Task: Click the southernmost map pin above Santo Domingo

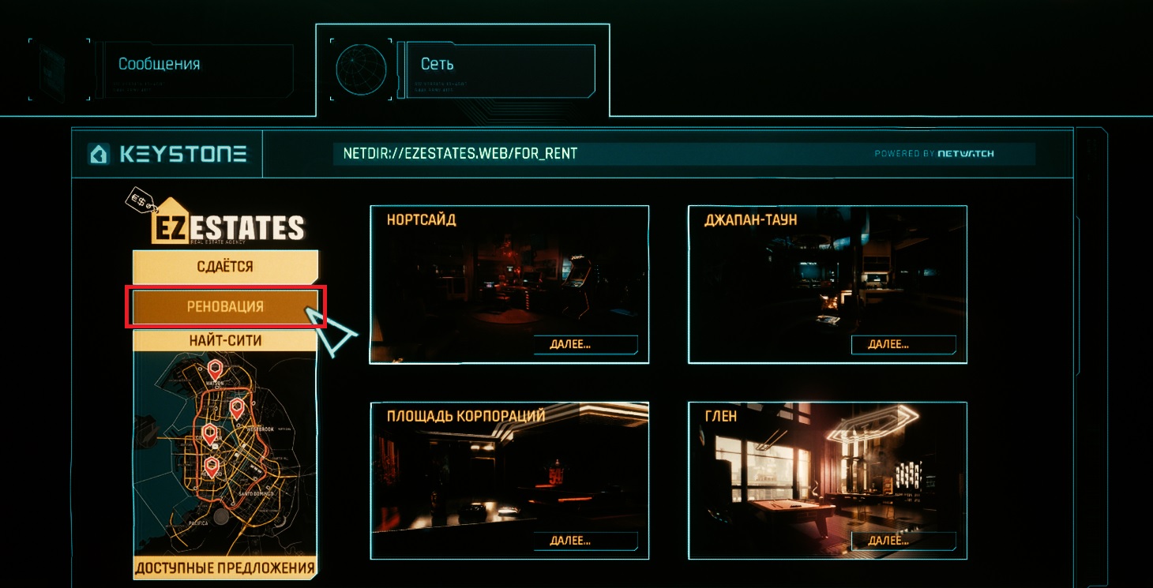Action: pos(211,467)
